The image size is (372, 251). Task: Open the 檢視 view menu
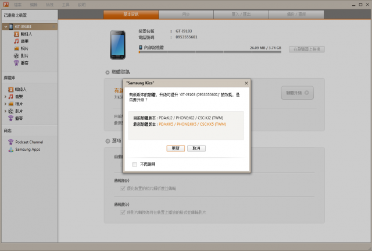pos(49,5)
